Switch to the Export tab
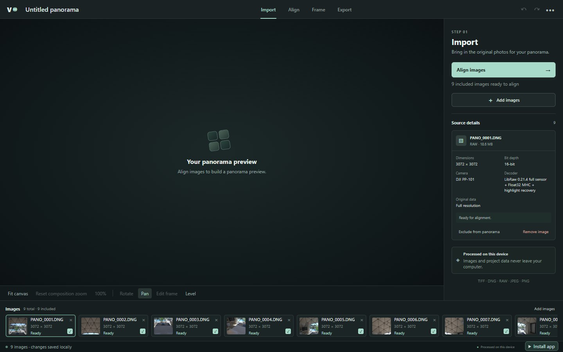563x352 pixels. [x=344, y=10]
